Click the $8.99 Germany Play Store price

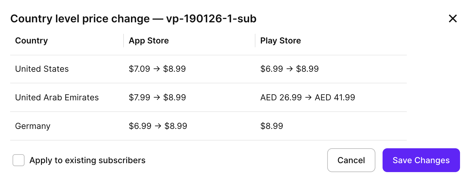pos(272,126)
